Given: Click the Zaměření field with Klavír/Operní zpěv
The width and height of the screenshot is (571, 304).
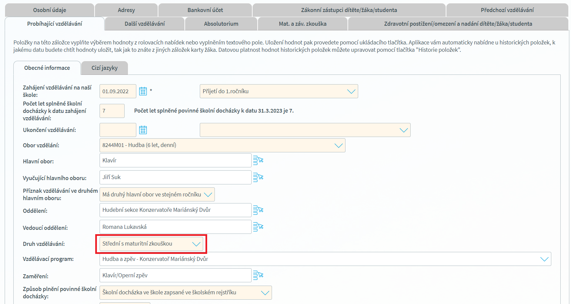Looking at the screenshot, I should [175, 275].
